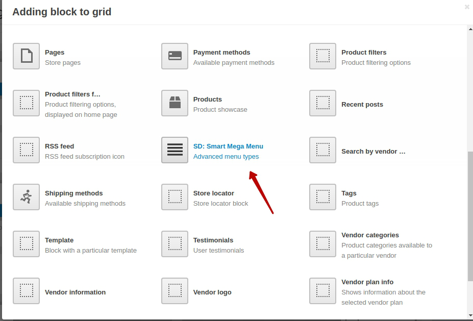
Task: Click the Search by vendor title text
Action: [x=374, y=152]
